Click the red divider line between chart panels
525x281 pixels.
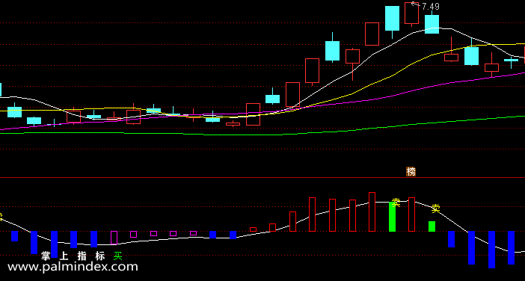(262, 178)
